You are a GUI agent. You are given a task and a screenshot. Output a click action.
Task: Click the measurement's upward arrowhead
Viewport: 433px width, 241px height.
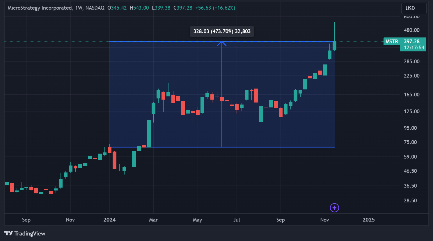point(222,43)
